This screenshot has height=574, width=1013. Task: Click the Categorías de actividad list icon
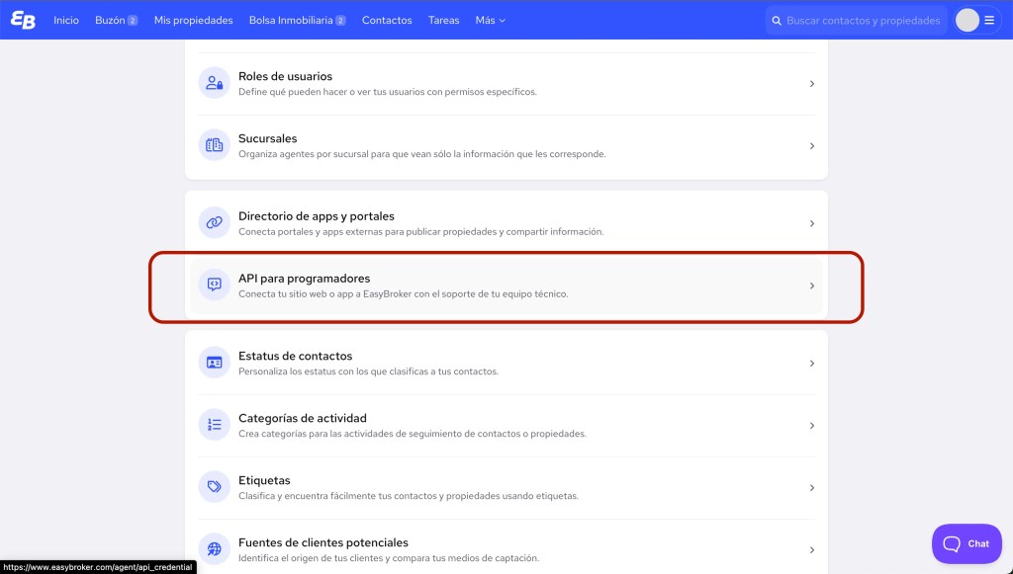tap(214, 425)
